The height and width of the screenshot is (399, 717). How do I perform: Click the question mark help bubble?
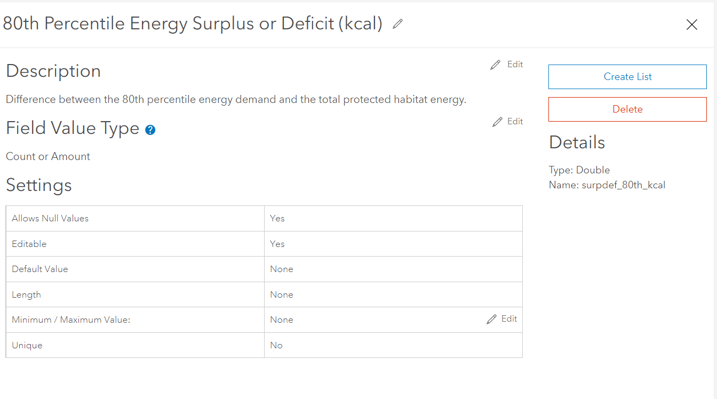[x=150, y=129]
